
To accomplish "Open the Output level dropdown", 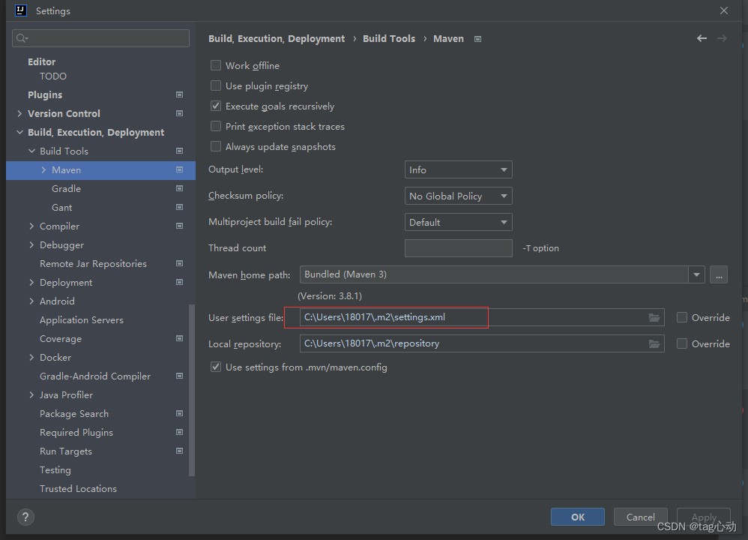I will click(x=459, y=169).
